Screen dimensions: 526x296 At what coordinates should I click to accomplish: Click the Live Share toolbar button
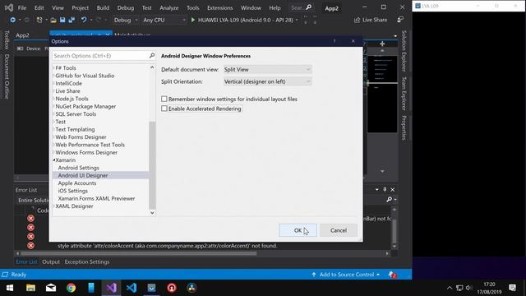(x=371, y=20)
